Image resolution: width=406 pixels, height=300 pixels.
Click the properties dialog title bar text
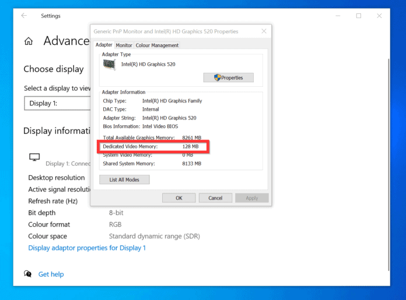(x=166, y=31)
